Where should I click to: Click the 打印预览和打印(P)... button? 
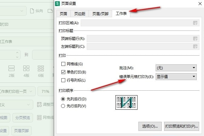182,126
